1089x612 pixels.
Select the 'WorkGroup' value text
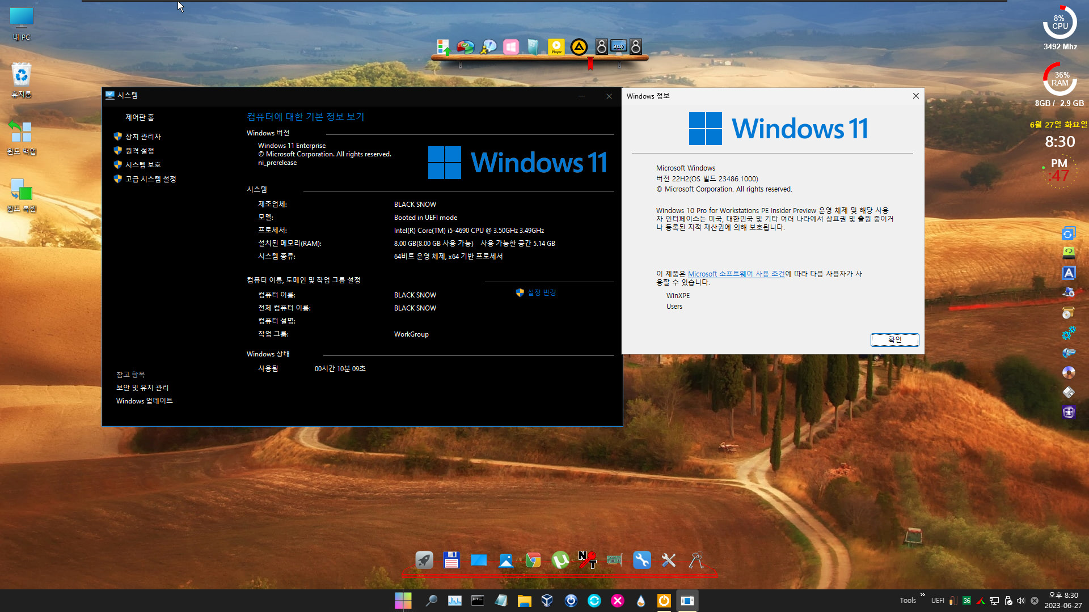411,334
